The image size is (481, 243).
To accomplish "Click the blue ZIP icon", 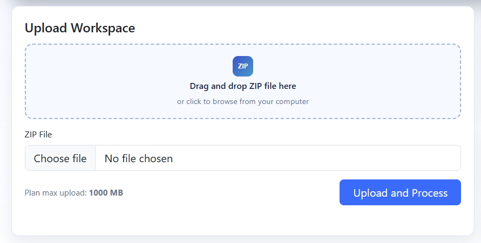I will point(242,66).
